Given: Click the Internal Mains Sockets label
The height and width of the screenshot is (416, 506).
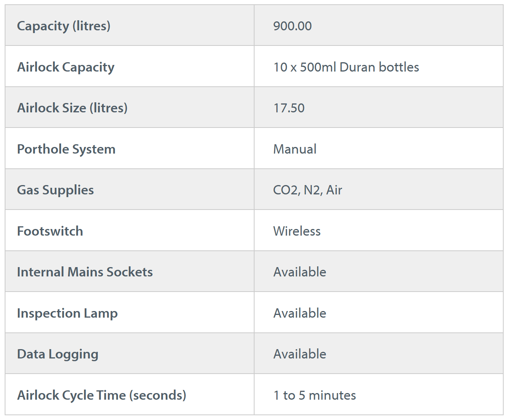Looking at the screenshot, I should point(85,272).
